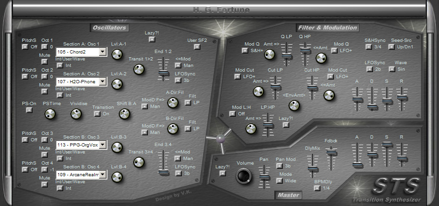Change the BPMDly 1/4 selector
The height and width of the screenshot is (206, 439).
[x=317, y=188]
